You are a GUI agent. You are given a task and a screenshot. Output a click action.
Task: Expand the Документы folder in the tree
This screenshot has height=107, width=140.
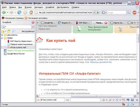pos(2,35)
